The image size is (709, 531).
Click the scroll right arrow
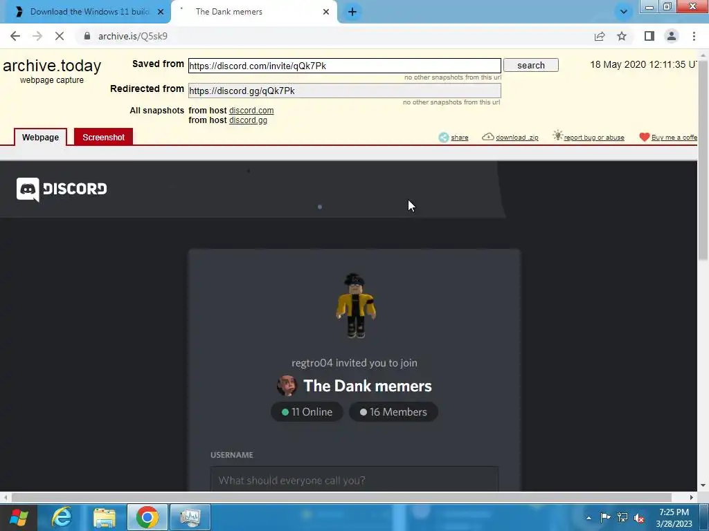coord(692,497)
